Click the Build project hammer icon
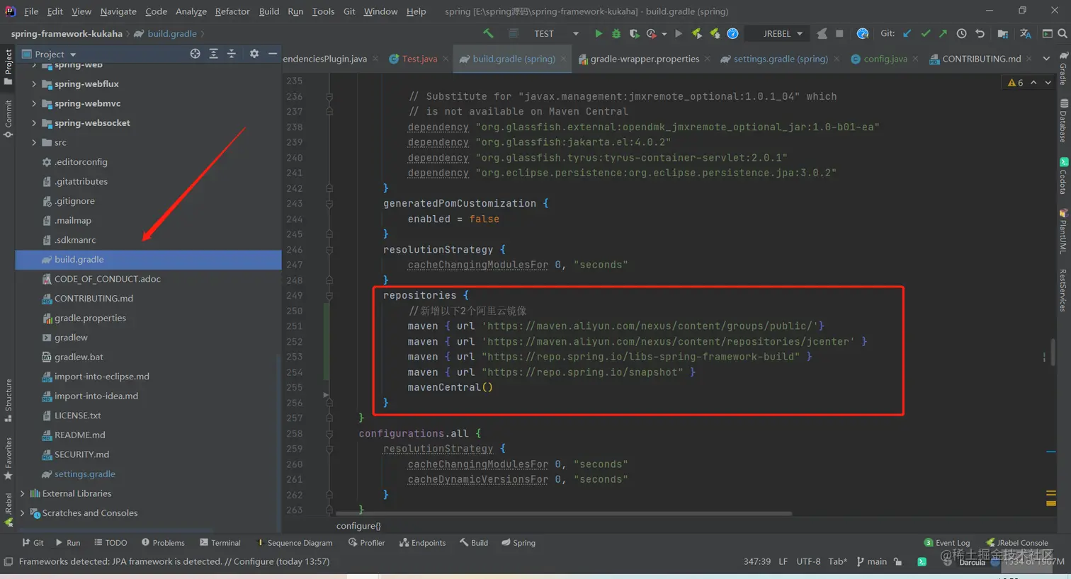Image resolution: width=1071 pixels, height=579 pixels. tap(488, 33)
